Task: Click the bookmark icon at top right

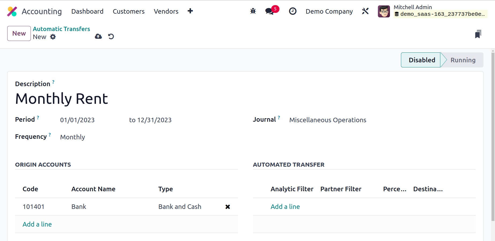Action: pos(478,34)
